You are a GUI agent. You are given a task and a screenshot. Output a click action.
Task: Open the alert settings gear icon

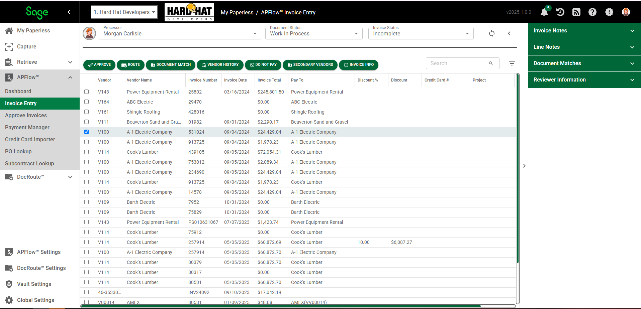point(609,12)
